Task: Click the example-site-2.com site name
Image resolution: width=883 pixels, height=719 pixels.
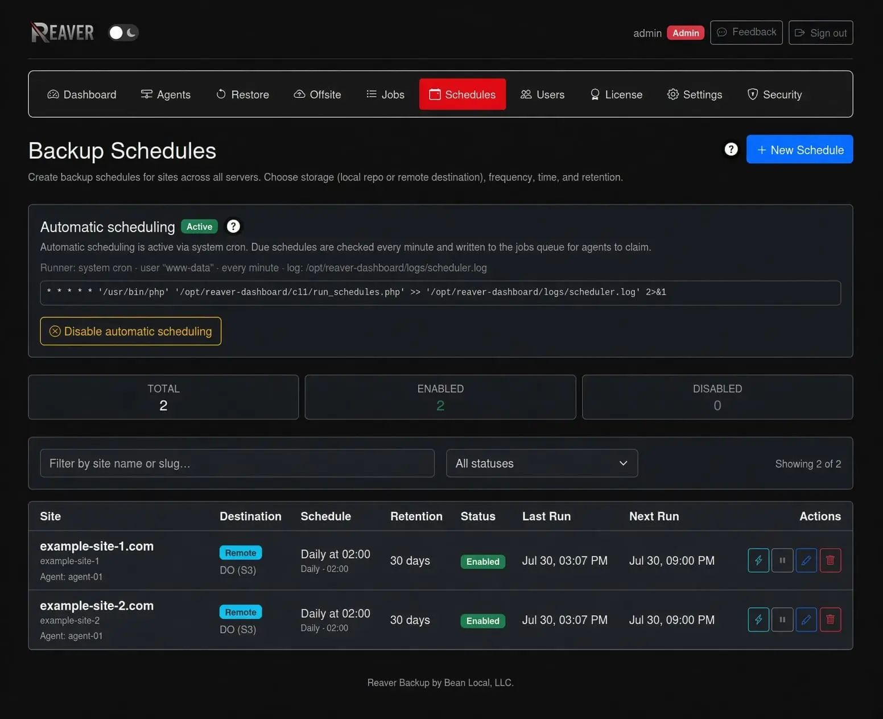Action: click(x=97, y=606)
